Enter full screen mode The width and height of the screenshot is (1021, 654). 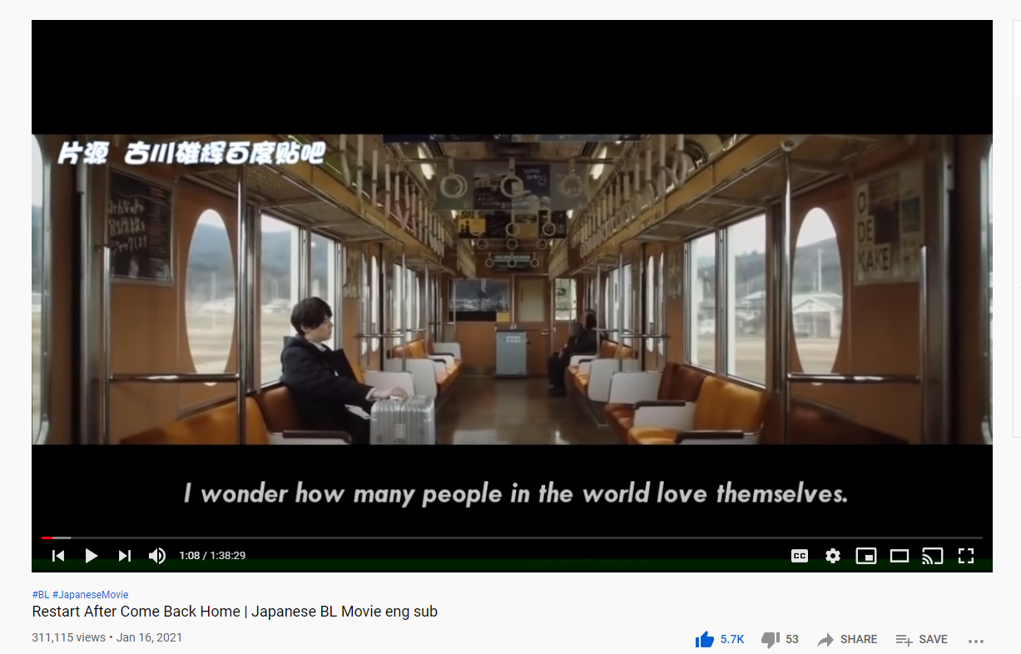pyautogui.click(x=966, y=556)
